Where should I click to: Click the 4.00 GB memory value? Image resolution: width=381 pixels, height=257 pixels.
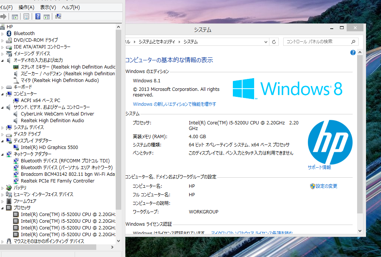[197, 136]
